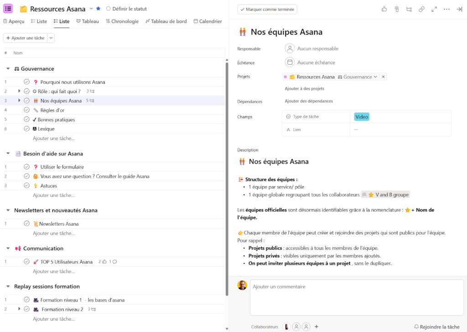Click the paperclip attachment icon
The height and width of the screenshot is (332, 467).
pyautogui.click(x=397, y=9)
